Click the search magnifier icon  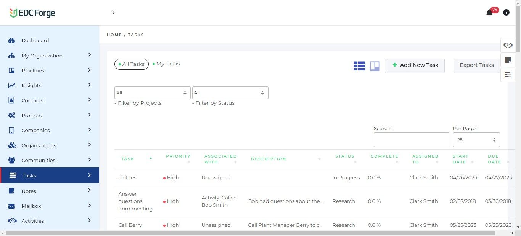point(113,13)
